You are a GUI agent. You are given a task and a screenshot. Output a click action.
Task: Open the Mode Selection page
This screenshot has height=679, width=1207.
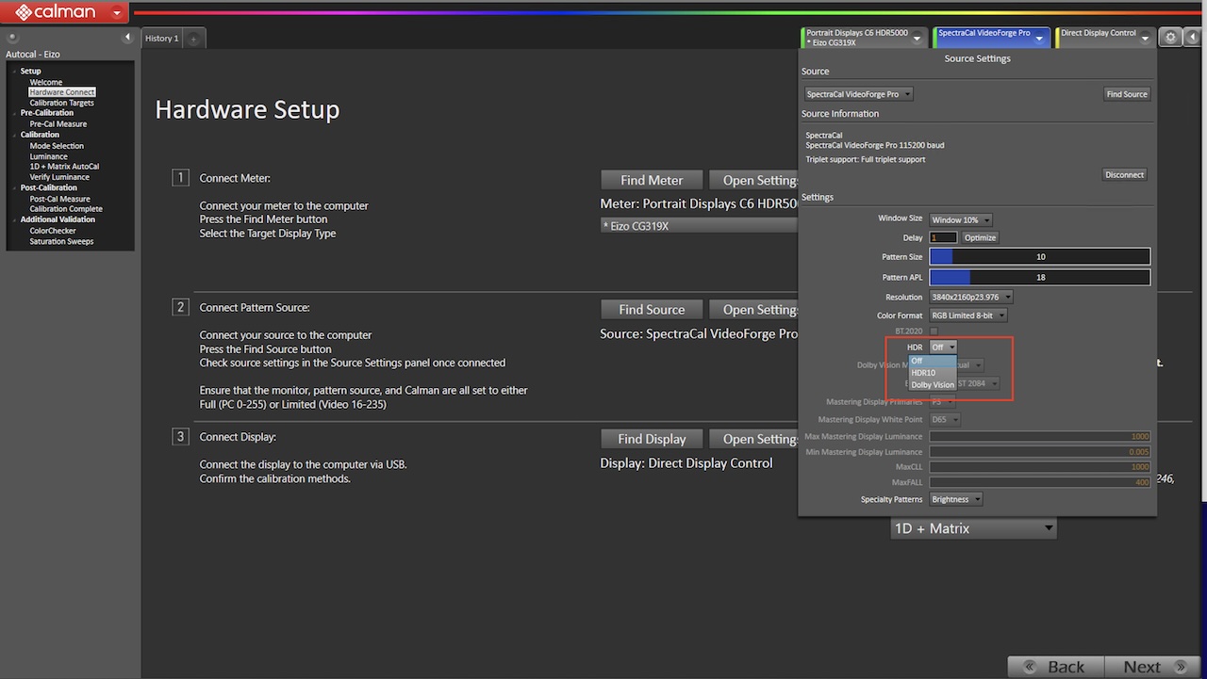(x=57, y=146)
